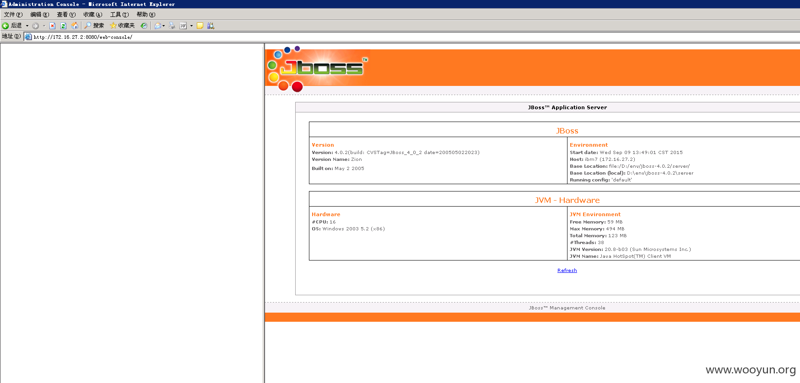Open the 查看(V) View menu
800x383 pixels.
(66, 15)
